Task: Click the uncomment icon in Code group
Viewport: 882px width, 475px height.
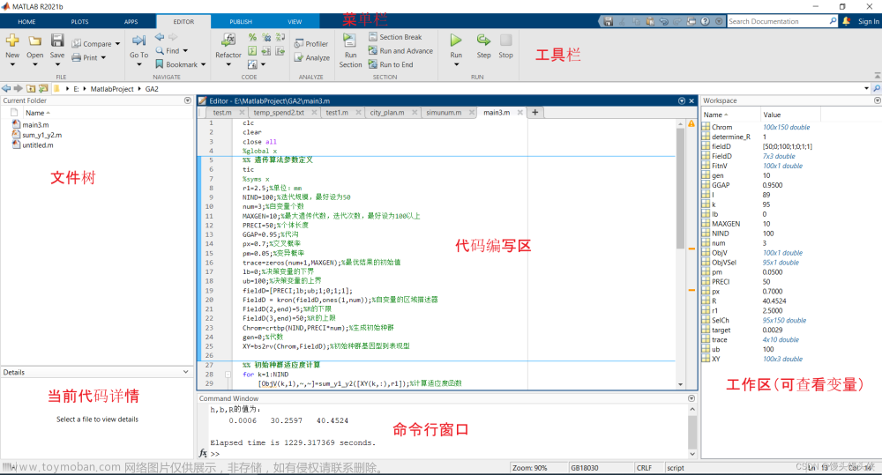Action: [x=266, y=37]
